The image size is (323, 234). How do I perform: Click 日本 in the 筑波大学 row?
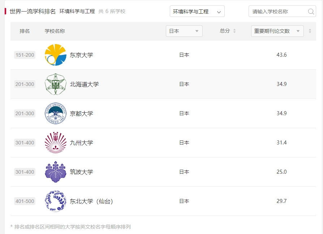(184, 172)
